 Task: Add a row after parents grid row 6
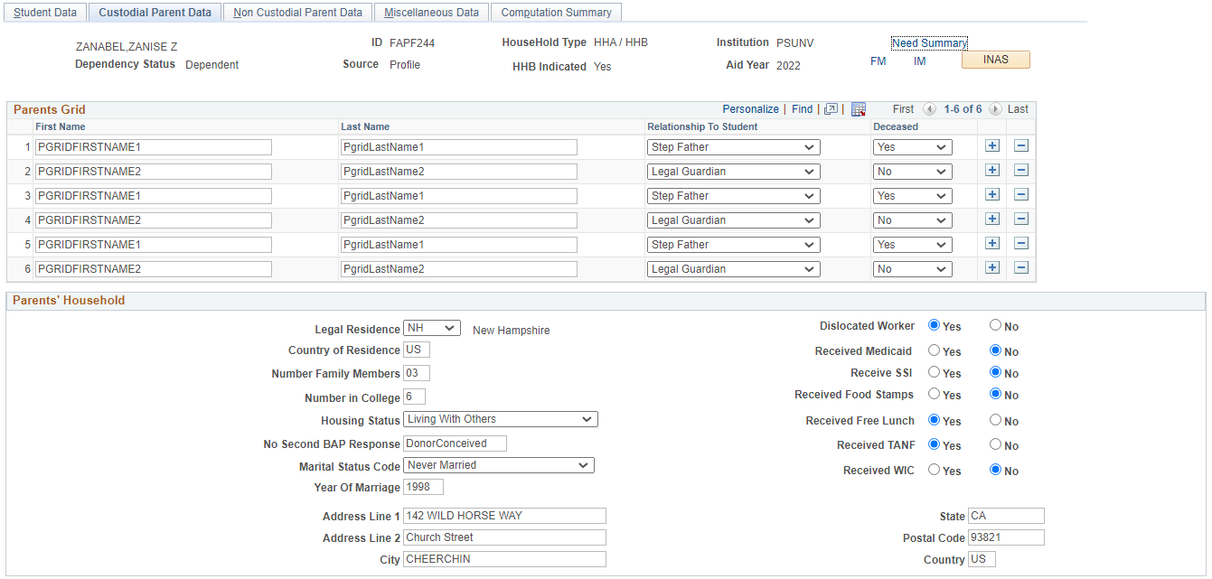click(x=991, y=267)
